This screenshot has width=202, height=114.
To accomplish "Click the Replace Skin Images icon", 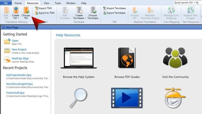I will point(191,10).
